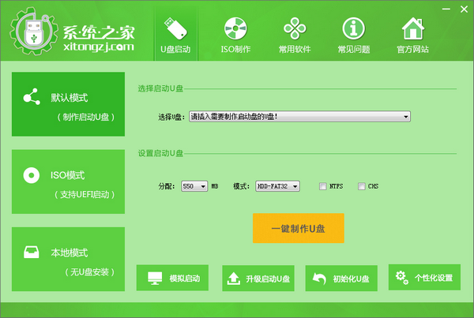
Task: Click the monitor icon for 模拟启动
Action: coord(154,278)
